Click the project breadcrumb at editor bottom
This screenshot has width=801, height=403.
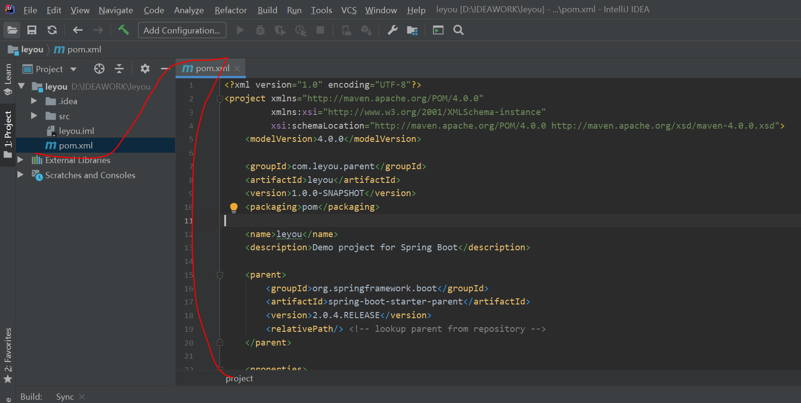pyautogui.click(x=239, y=378)
